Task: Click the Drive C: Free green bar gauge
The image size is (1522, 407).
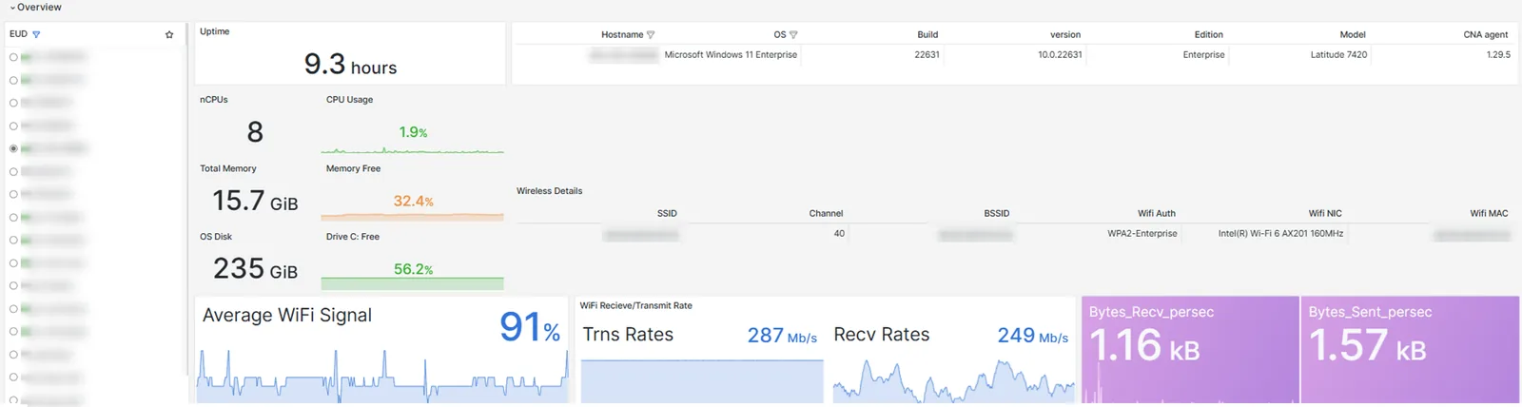Action: click(x=412, y=283)
